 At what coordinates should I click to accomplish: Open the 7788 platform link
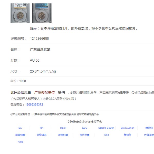(20, 142)
